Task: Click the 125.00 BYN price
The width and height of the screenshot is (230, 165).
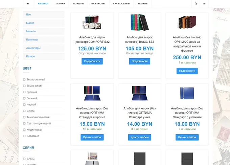Action: (92, 48)
